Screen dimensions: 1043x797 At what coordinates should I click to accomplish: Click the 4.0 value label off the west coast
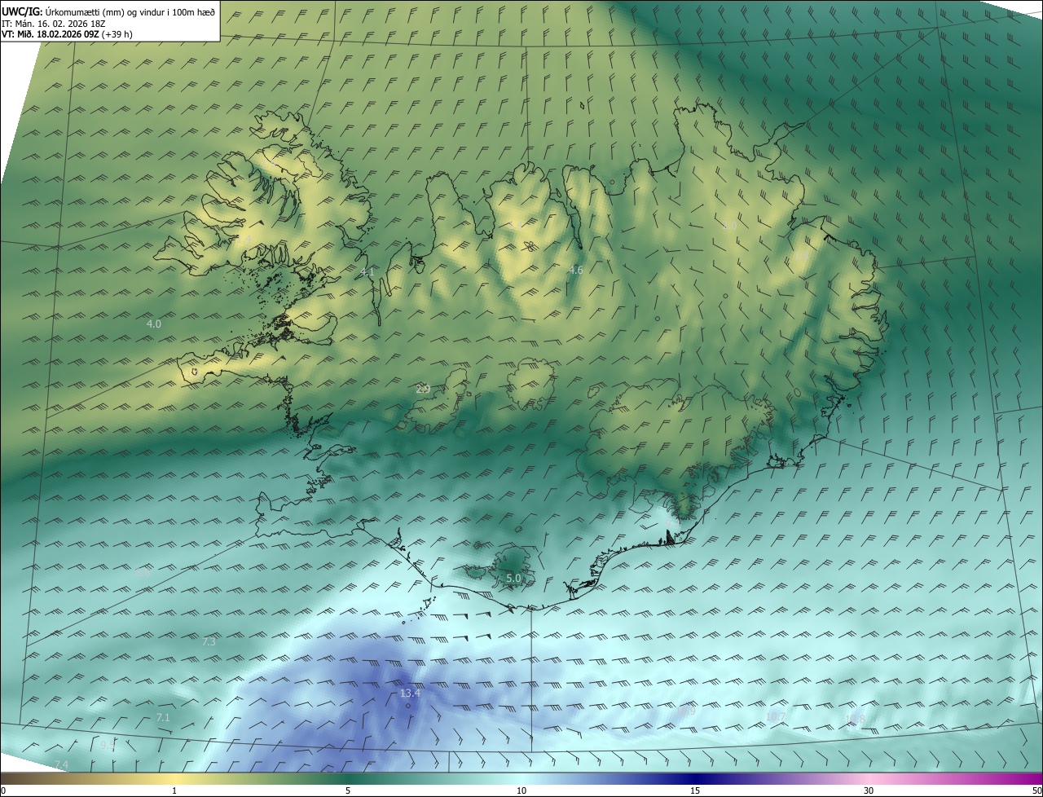tap(153, 324)
